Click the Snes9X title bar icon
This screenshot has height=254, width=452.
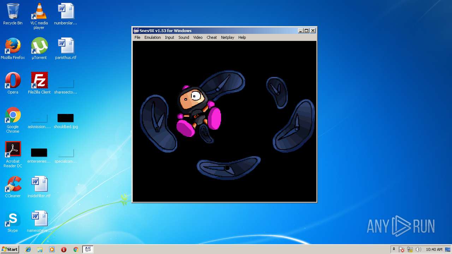click(136, 31)
